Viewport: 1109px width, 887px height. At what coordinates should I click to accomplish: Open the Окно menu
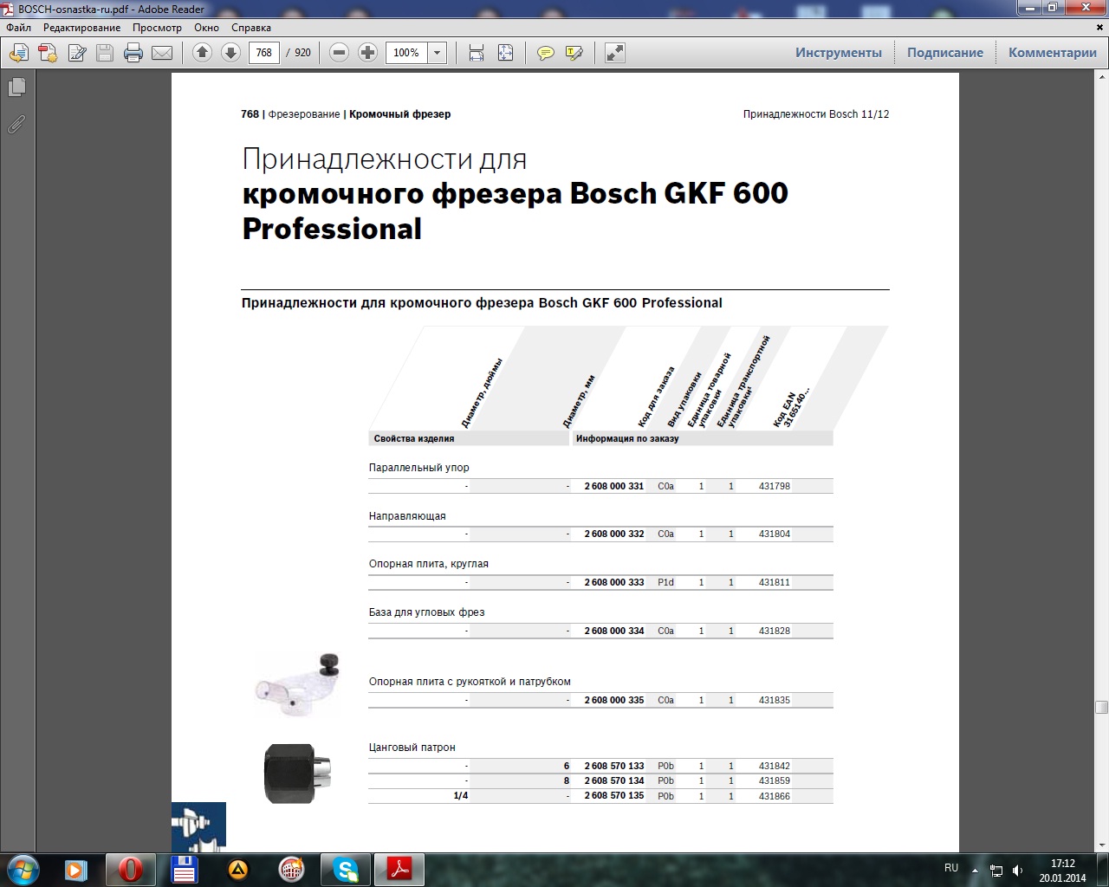tap(206, 28)
